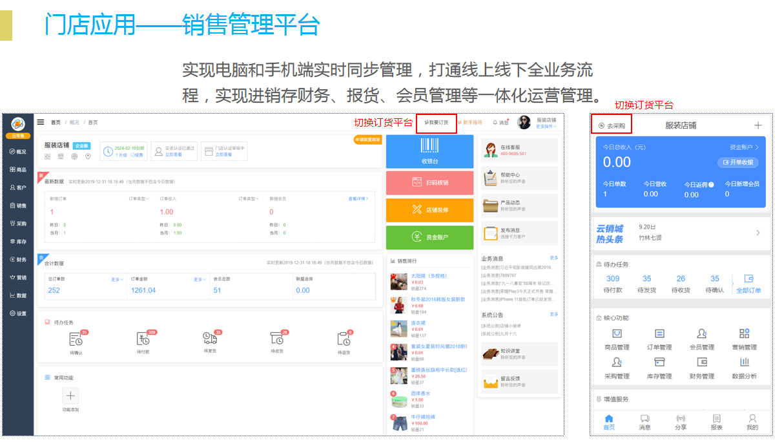Image resolution: width=782 pixels, height=442 pixels.
Task: Open the 店铺装修 orange tile
Action: 430,210
